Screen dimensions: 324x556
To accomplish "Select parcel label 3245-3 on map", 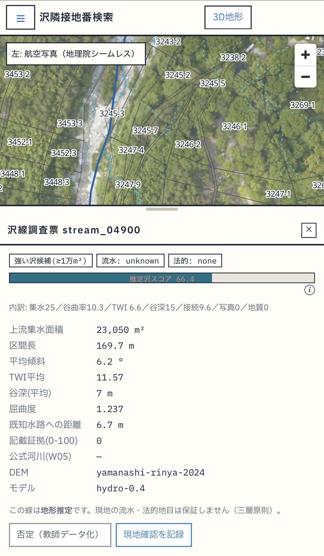I will 112,114.
